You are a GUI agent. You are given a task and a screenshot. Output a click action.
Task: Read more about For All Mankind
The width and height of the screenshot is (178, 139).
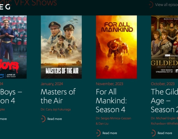click(x=110, y=133)
